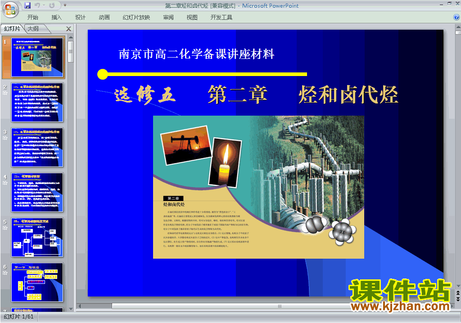Screen dimensions: 461x323
Task: Open the 开发工具 ribbon tab
Action: click(x=221, y=18)
